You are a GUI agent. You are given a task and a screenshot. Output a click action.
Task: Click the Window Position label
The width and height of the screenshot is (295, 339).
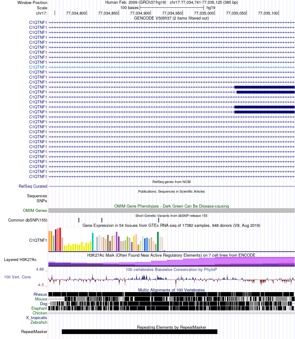(x=32, y=2)
